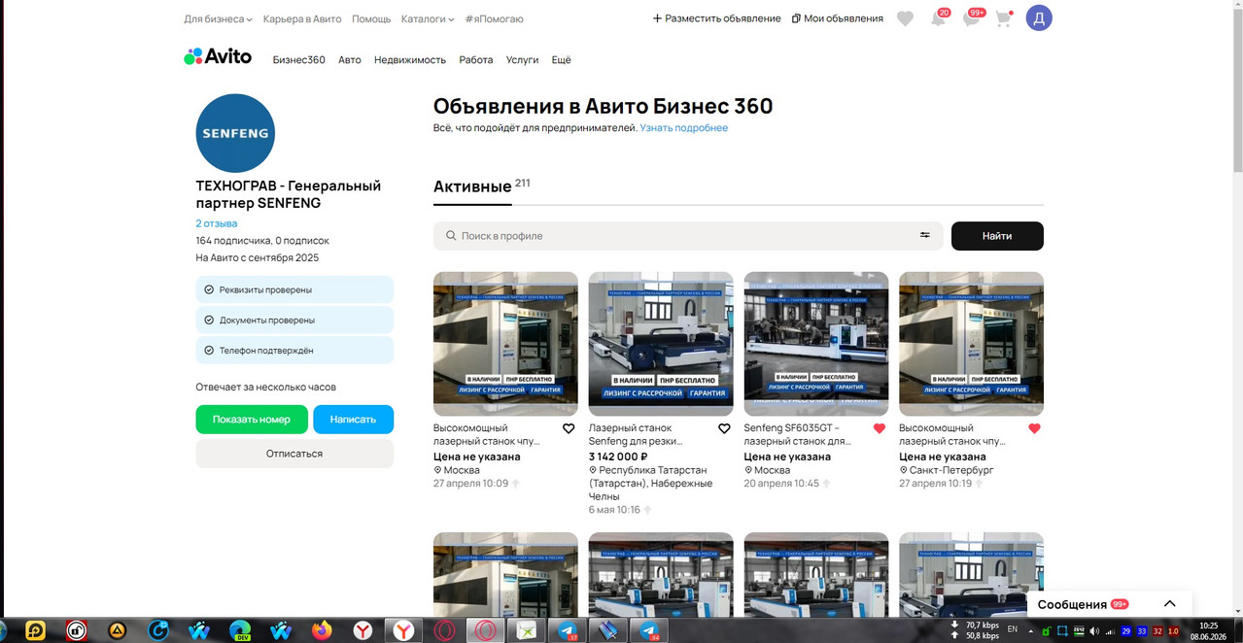Focus the 'Поиск в профиле' search field
The width and height of the screenshot is (1243, 643).
tap(688, 236)
